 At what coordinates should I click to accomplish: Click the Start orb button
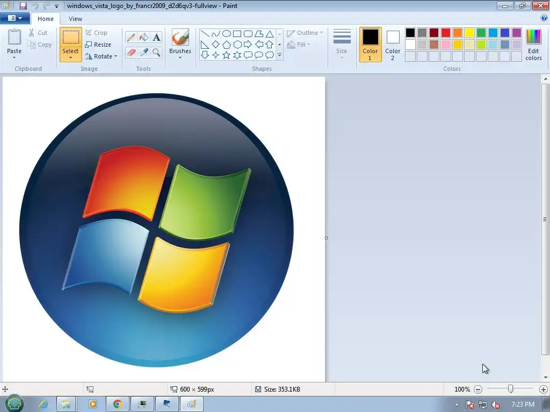14,403
